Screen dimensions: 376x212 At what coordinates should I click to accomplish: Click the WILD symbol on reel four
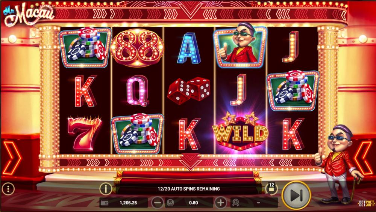click(x=240, y=132)
